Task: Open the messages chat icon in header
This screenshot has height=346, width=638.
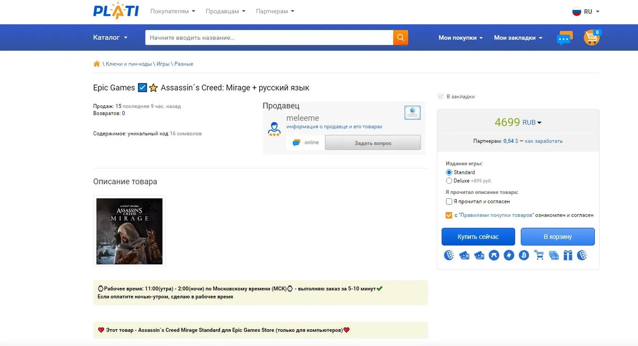Action: pos(565,38)
